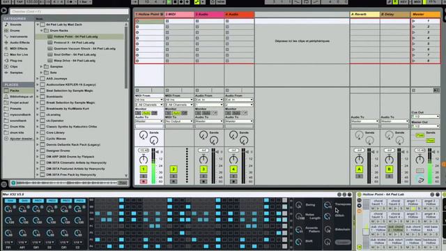The width and height of the screenshot is (446, 251).
Task: Set track 3 monitor to Off
Action: (x=214, y=113)
